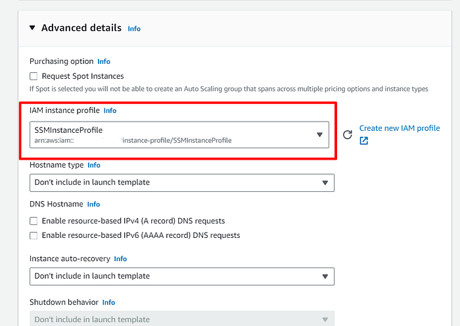Enable resource-based IPv6 (AAAA record) DNS requests
460x326 pixels.
(34, 235)
